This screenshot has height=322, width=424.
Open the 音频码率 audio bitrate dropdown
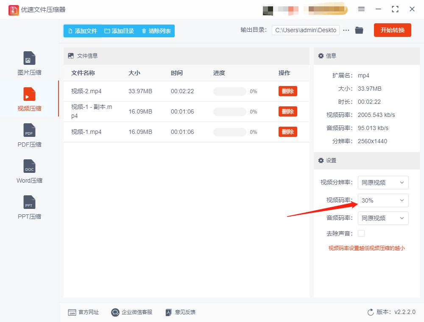[x=383, y=218]
